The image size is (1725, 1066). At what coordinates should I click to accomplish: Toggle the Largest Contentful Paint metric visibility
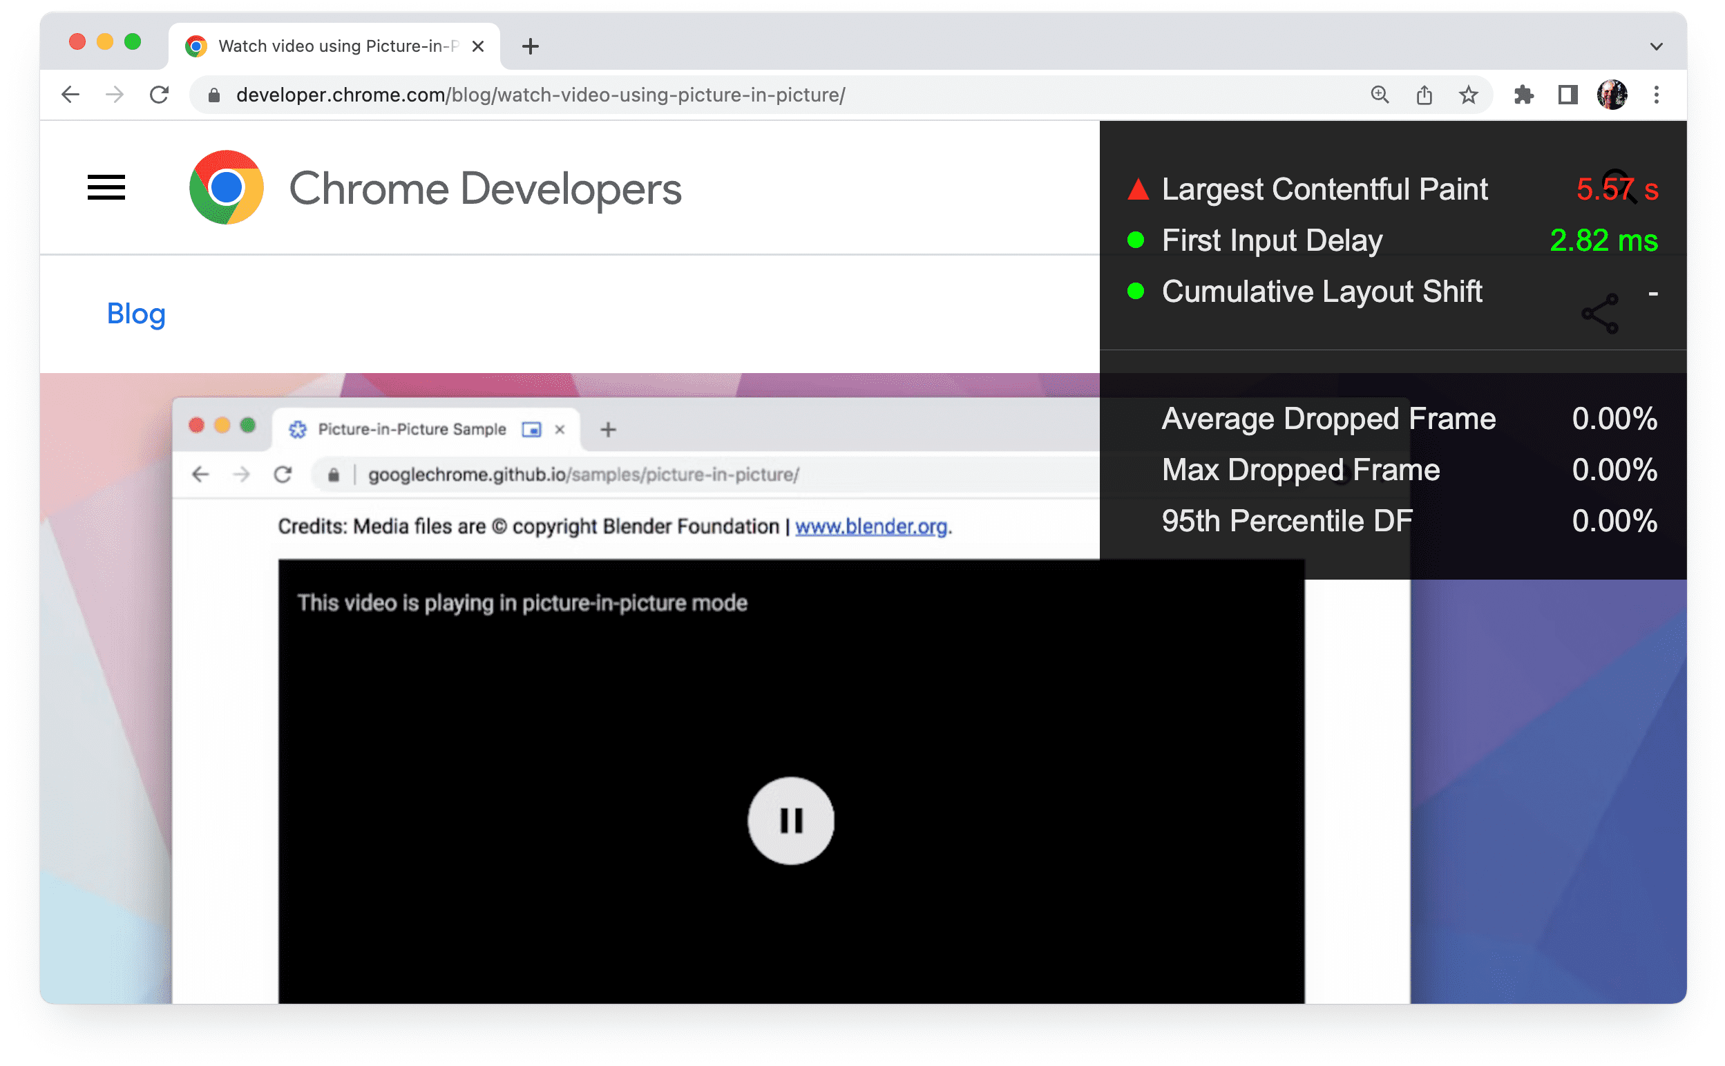pyautogui.click(x=1134, y=187)
